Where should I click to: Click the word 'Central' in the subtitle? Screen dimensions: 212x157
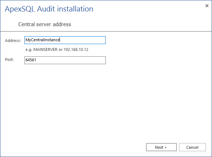(27, 24)
